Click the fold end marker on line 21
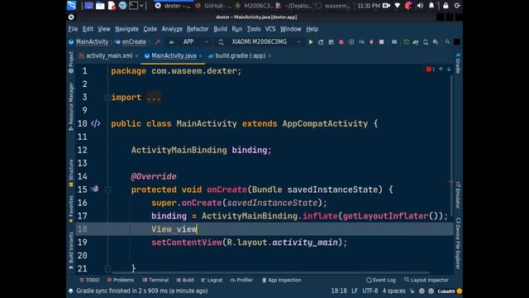Screen dimensions: 529x298 pyautogui.click(x=107, y=269)
